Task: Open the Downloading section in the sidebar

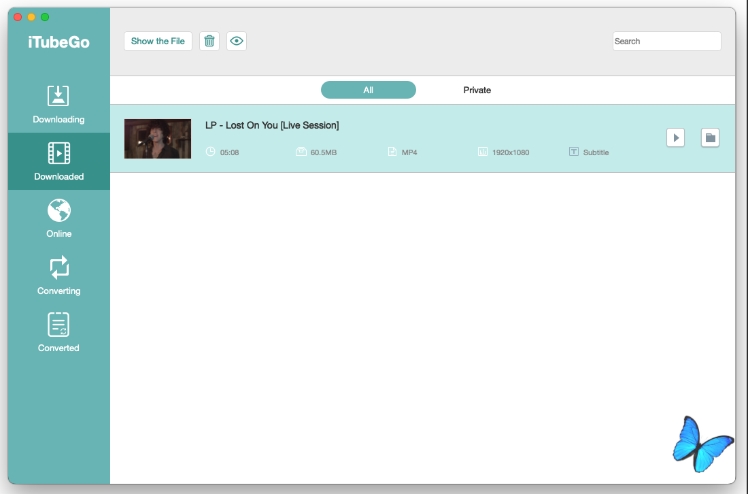Action: 58,105
